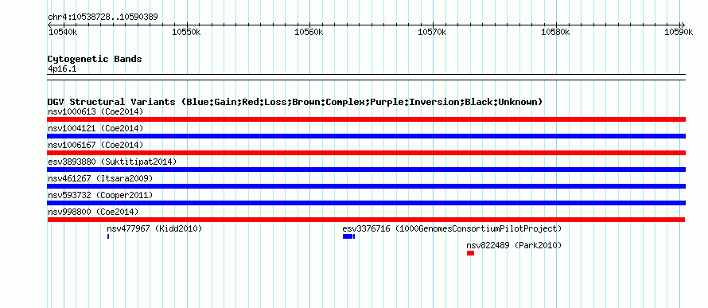Screen dimensions: 708x308
Task: Click the red nsv1000613 variant bar
Action: point(366,119)
